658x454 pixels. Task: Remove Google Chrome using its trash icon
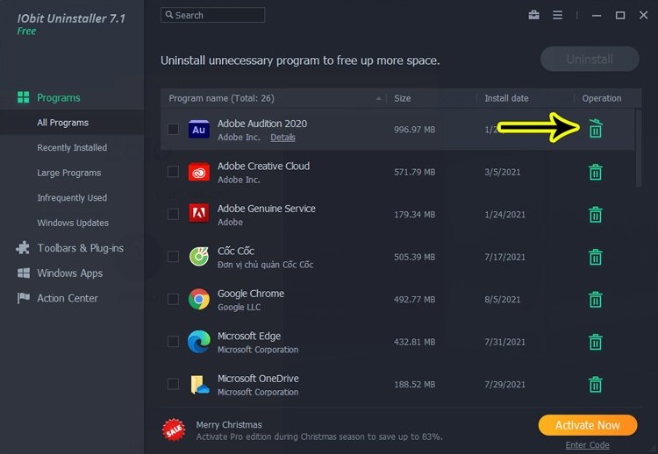tap(596, 300)
